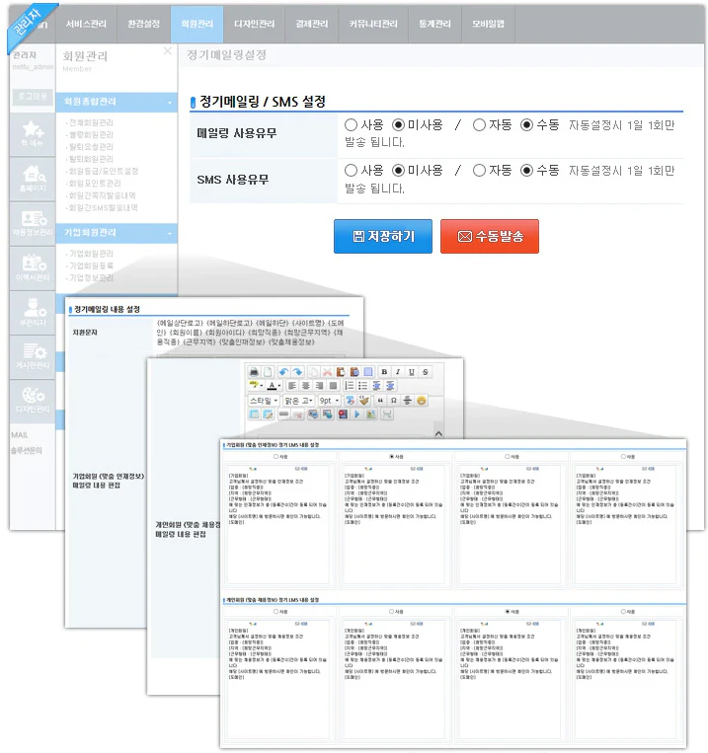
Task: Click the selected 사용 radio in 기업회원 LMS section
Action: [x=392, y=457]
